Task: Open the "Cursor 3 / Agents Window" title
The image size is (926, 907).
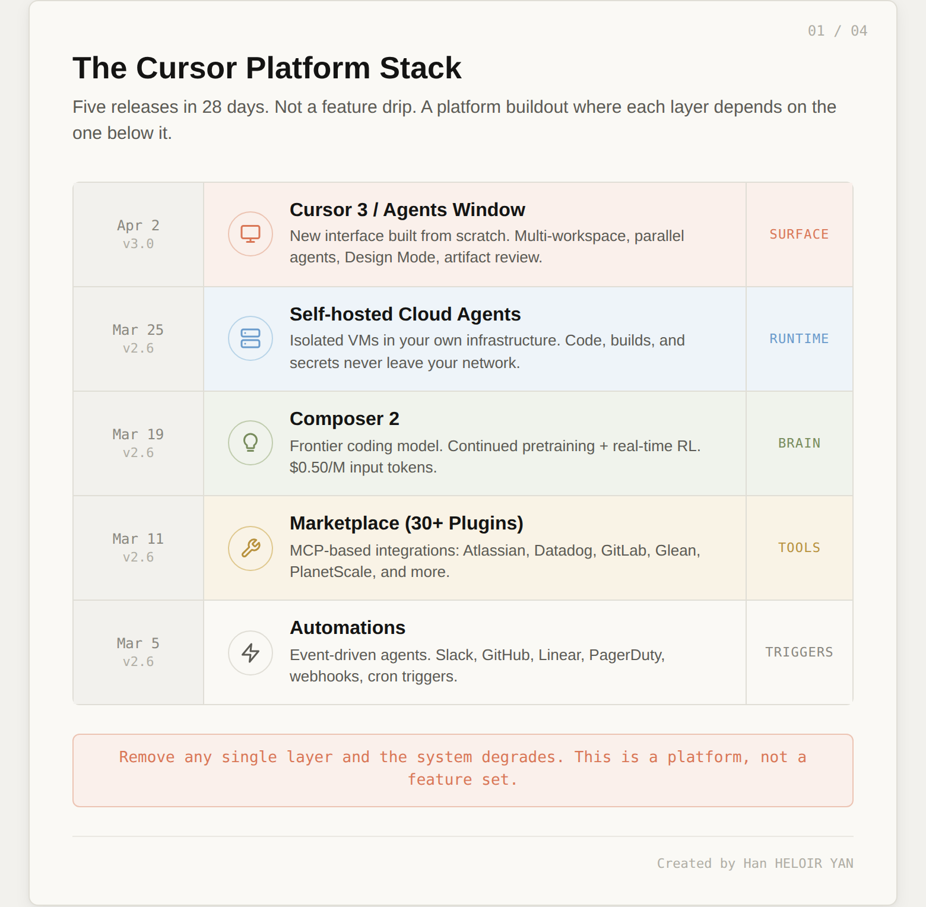Action: pyautogui.click(x=407, y=210)
